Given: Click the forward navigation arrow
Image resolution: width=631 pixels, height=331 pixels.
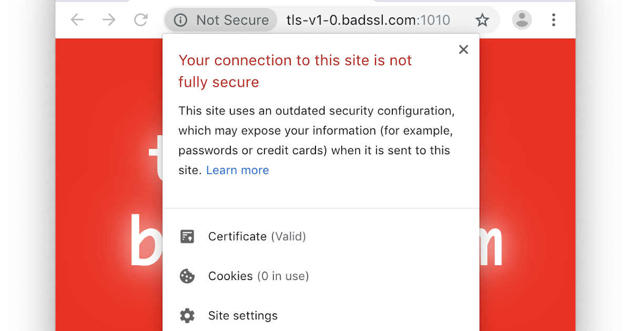Looking at the screenshot, I should (109, 20).
